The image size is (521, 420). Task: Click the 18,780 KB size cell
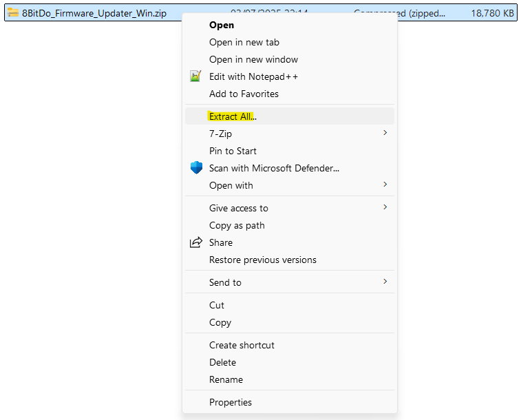[x=492, y=13]
